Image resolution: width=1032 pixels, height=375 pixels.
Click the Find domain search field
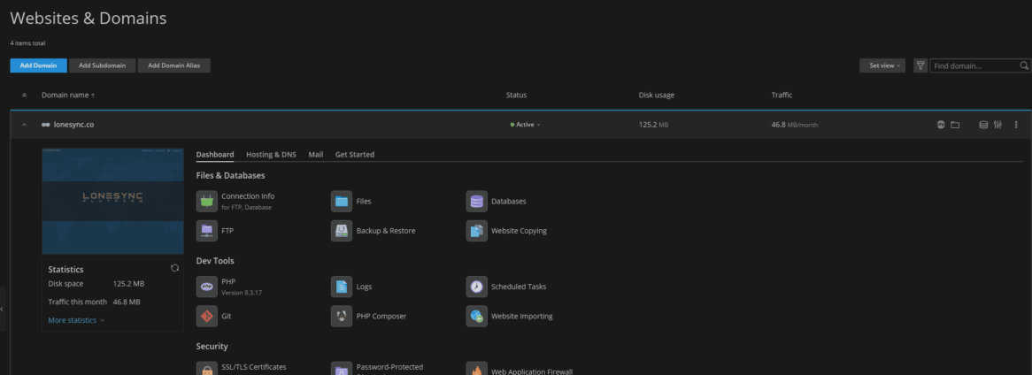(x=974, y=65)
